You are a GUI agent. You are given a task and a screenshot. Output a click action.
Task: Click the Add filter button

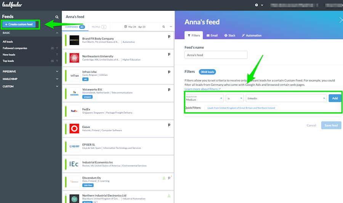click(335, 98)
